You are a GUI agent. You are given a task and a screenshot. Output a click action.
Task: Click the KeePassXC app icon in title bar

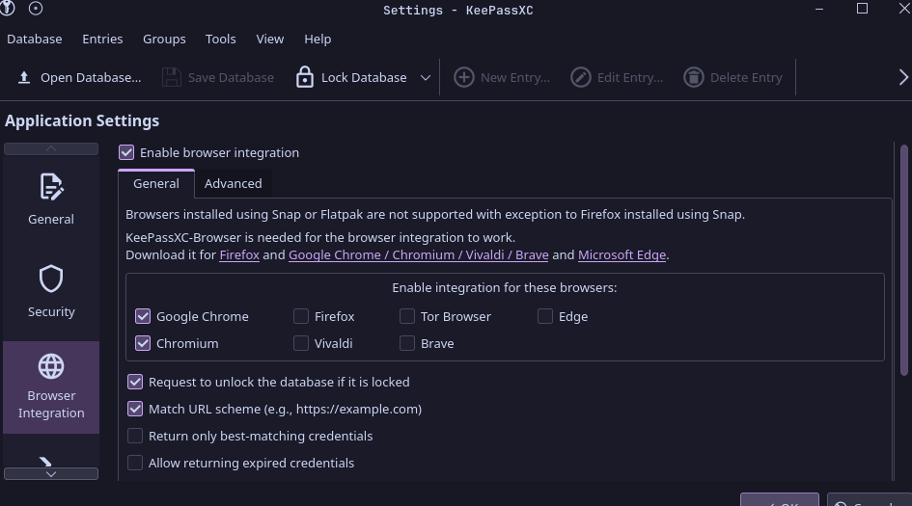(x=7, y=8)
